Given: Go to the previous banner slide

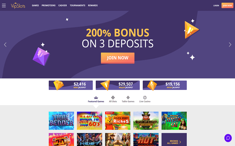Looking at the screenshot, I should (5, 45).
